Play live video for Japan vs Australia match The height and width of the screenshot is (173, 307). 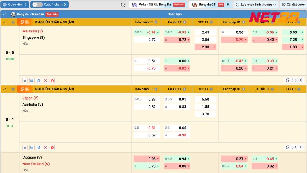point(45,147)
